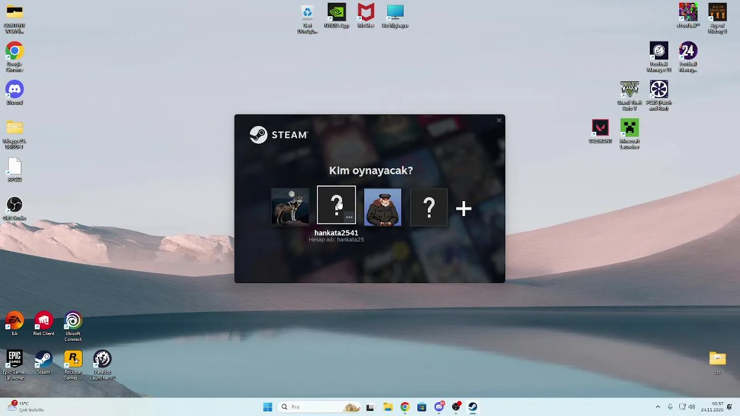Close the Steam account picker window
Viewport: 740px width, 416px height.
click(x=499, y=120)
